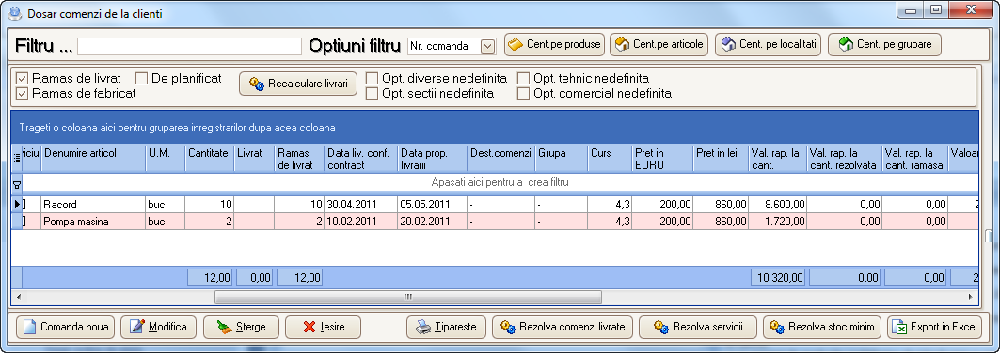Open Cent. pe localitati report
1000x353 pixels.
tap(769, 44)
